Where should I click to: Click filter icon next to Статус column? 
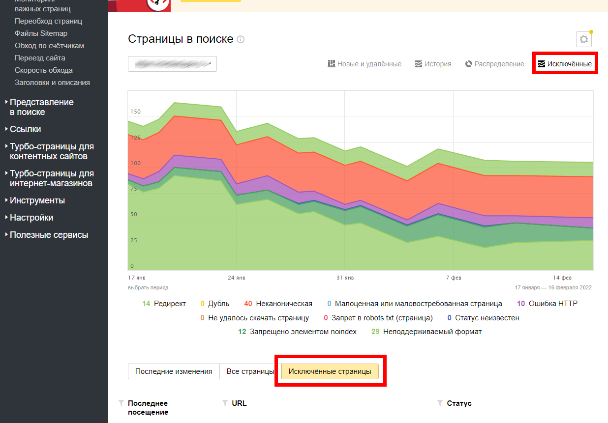pos(440,403)
